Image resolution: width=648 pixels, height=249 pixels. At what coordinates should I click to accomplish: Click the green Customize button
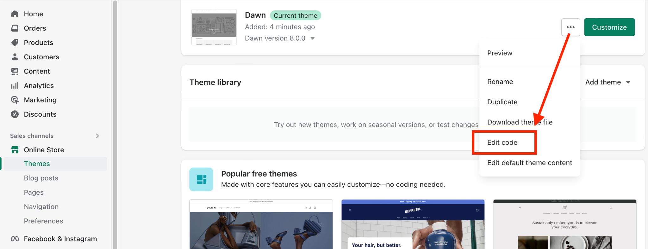(x=609, y=27)
